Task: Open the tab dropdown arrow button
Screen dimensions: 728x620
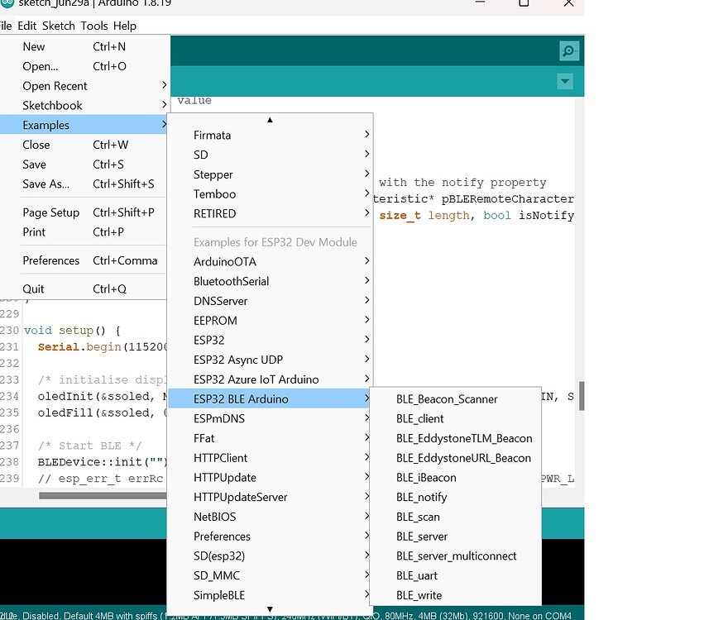Action: tap(564, 81)
